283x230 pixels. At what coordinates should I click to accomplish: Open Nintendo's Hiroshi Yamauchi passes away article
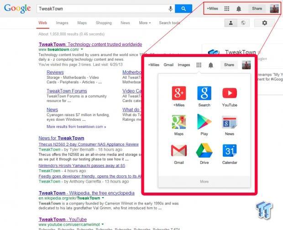coord(82,166)
